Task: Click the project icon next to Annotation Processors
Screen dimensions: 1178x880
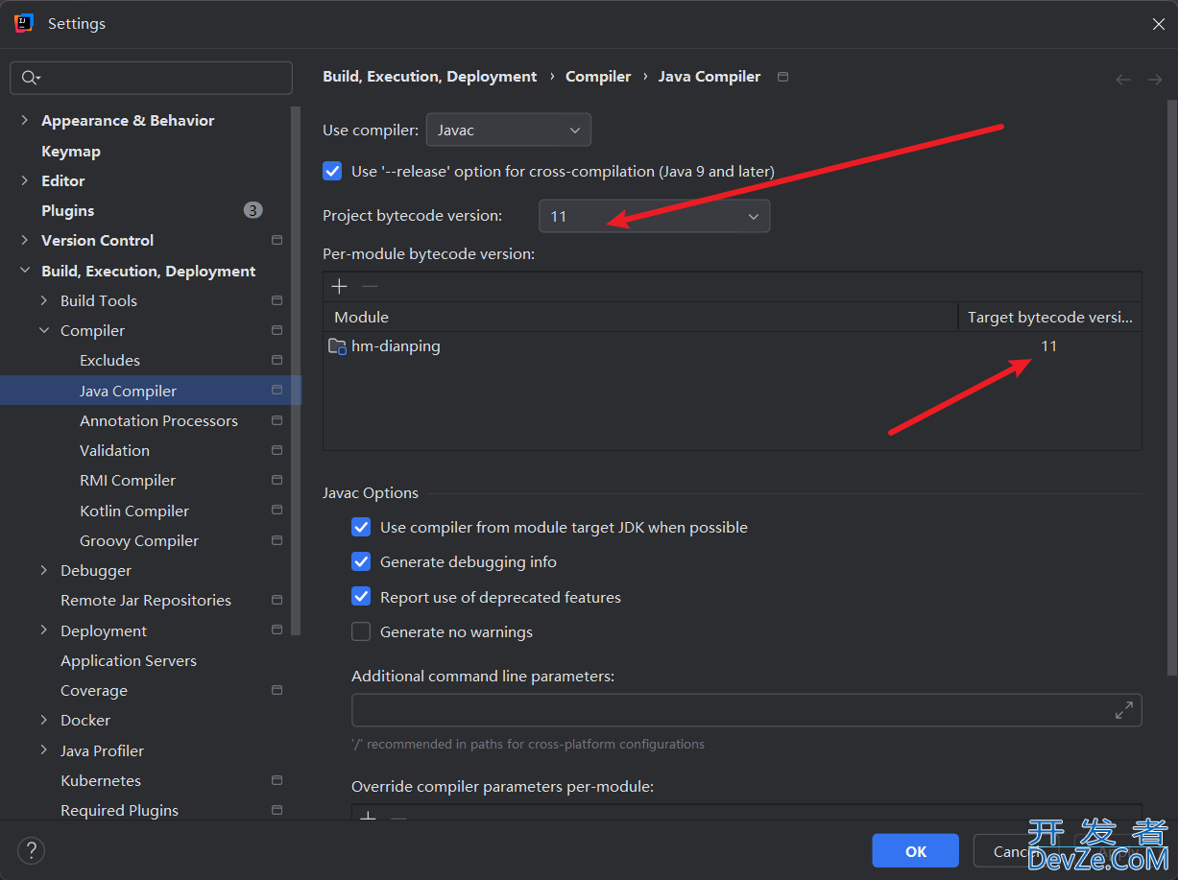Action: (x=276, y=420)
